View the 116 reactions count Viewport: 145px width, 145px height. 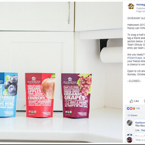click(138, 109)
